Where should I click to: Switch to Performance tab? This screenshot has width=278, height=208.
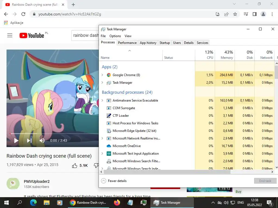(x=127, y=43)
